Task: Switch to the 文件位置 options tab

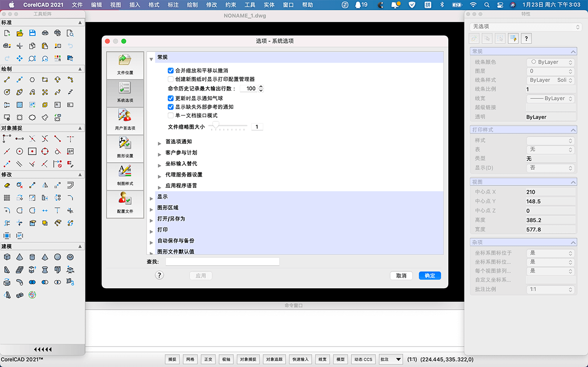Action: click(125, 66)
